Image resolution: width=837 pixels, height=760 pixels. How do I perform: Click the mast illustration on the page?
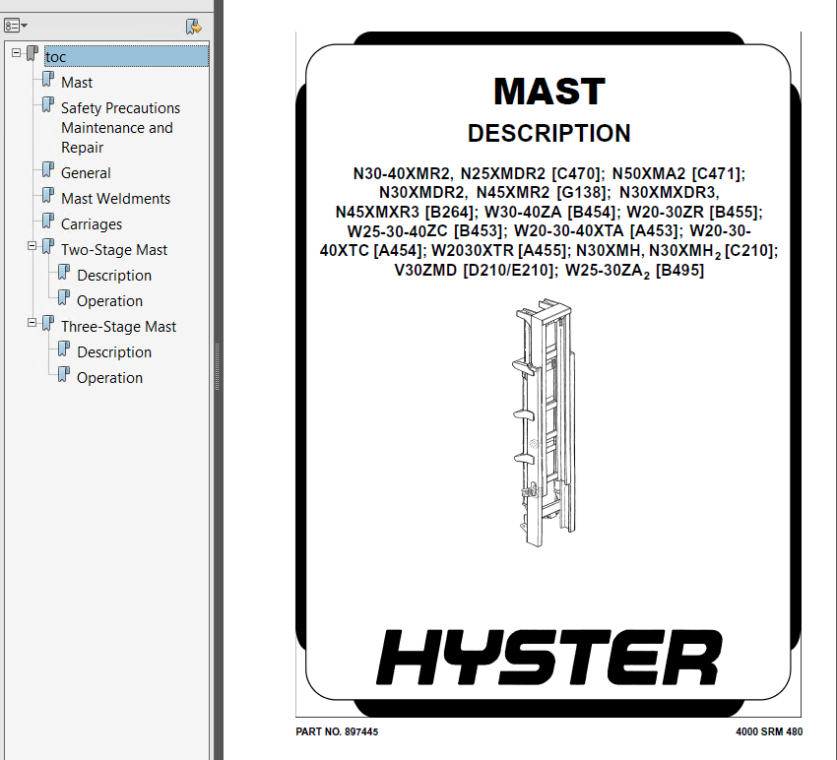coord(544,422)
